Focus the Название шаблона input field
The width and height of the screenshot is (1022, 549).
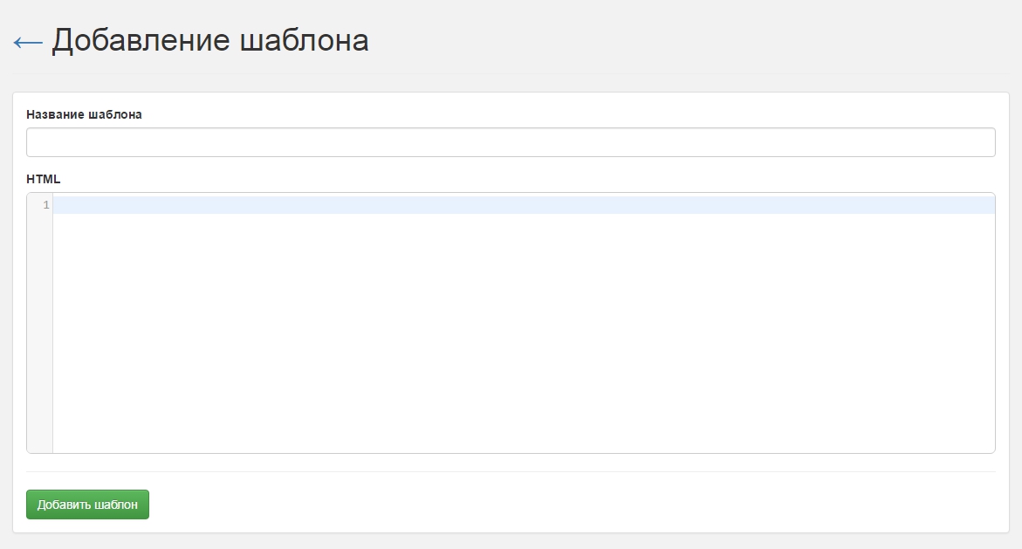point(511,142)
